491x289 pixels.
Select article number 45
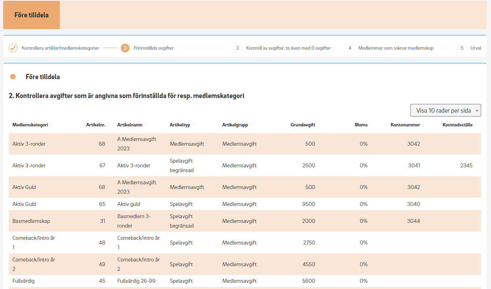(102, 281)
